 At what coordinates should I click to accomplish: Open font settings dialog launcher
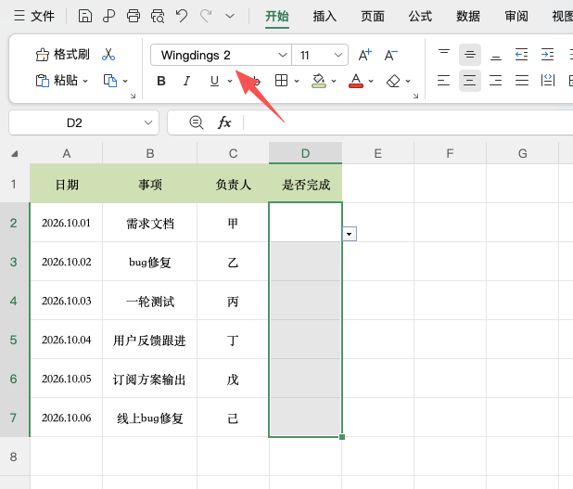(416, 96)
